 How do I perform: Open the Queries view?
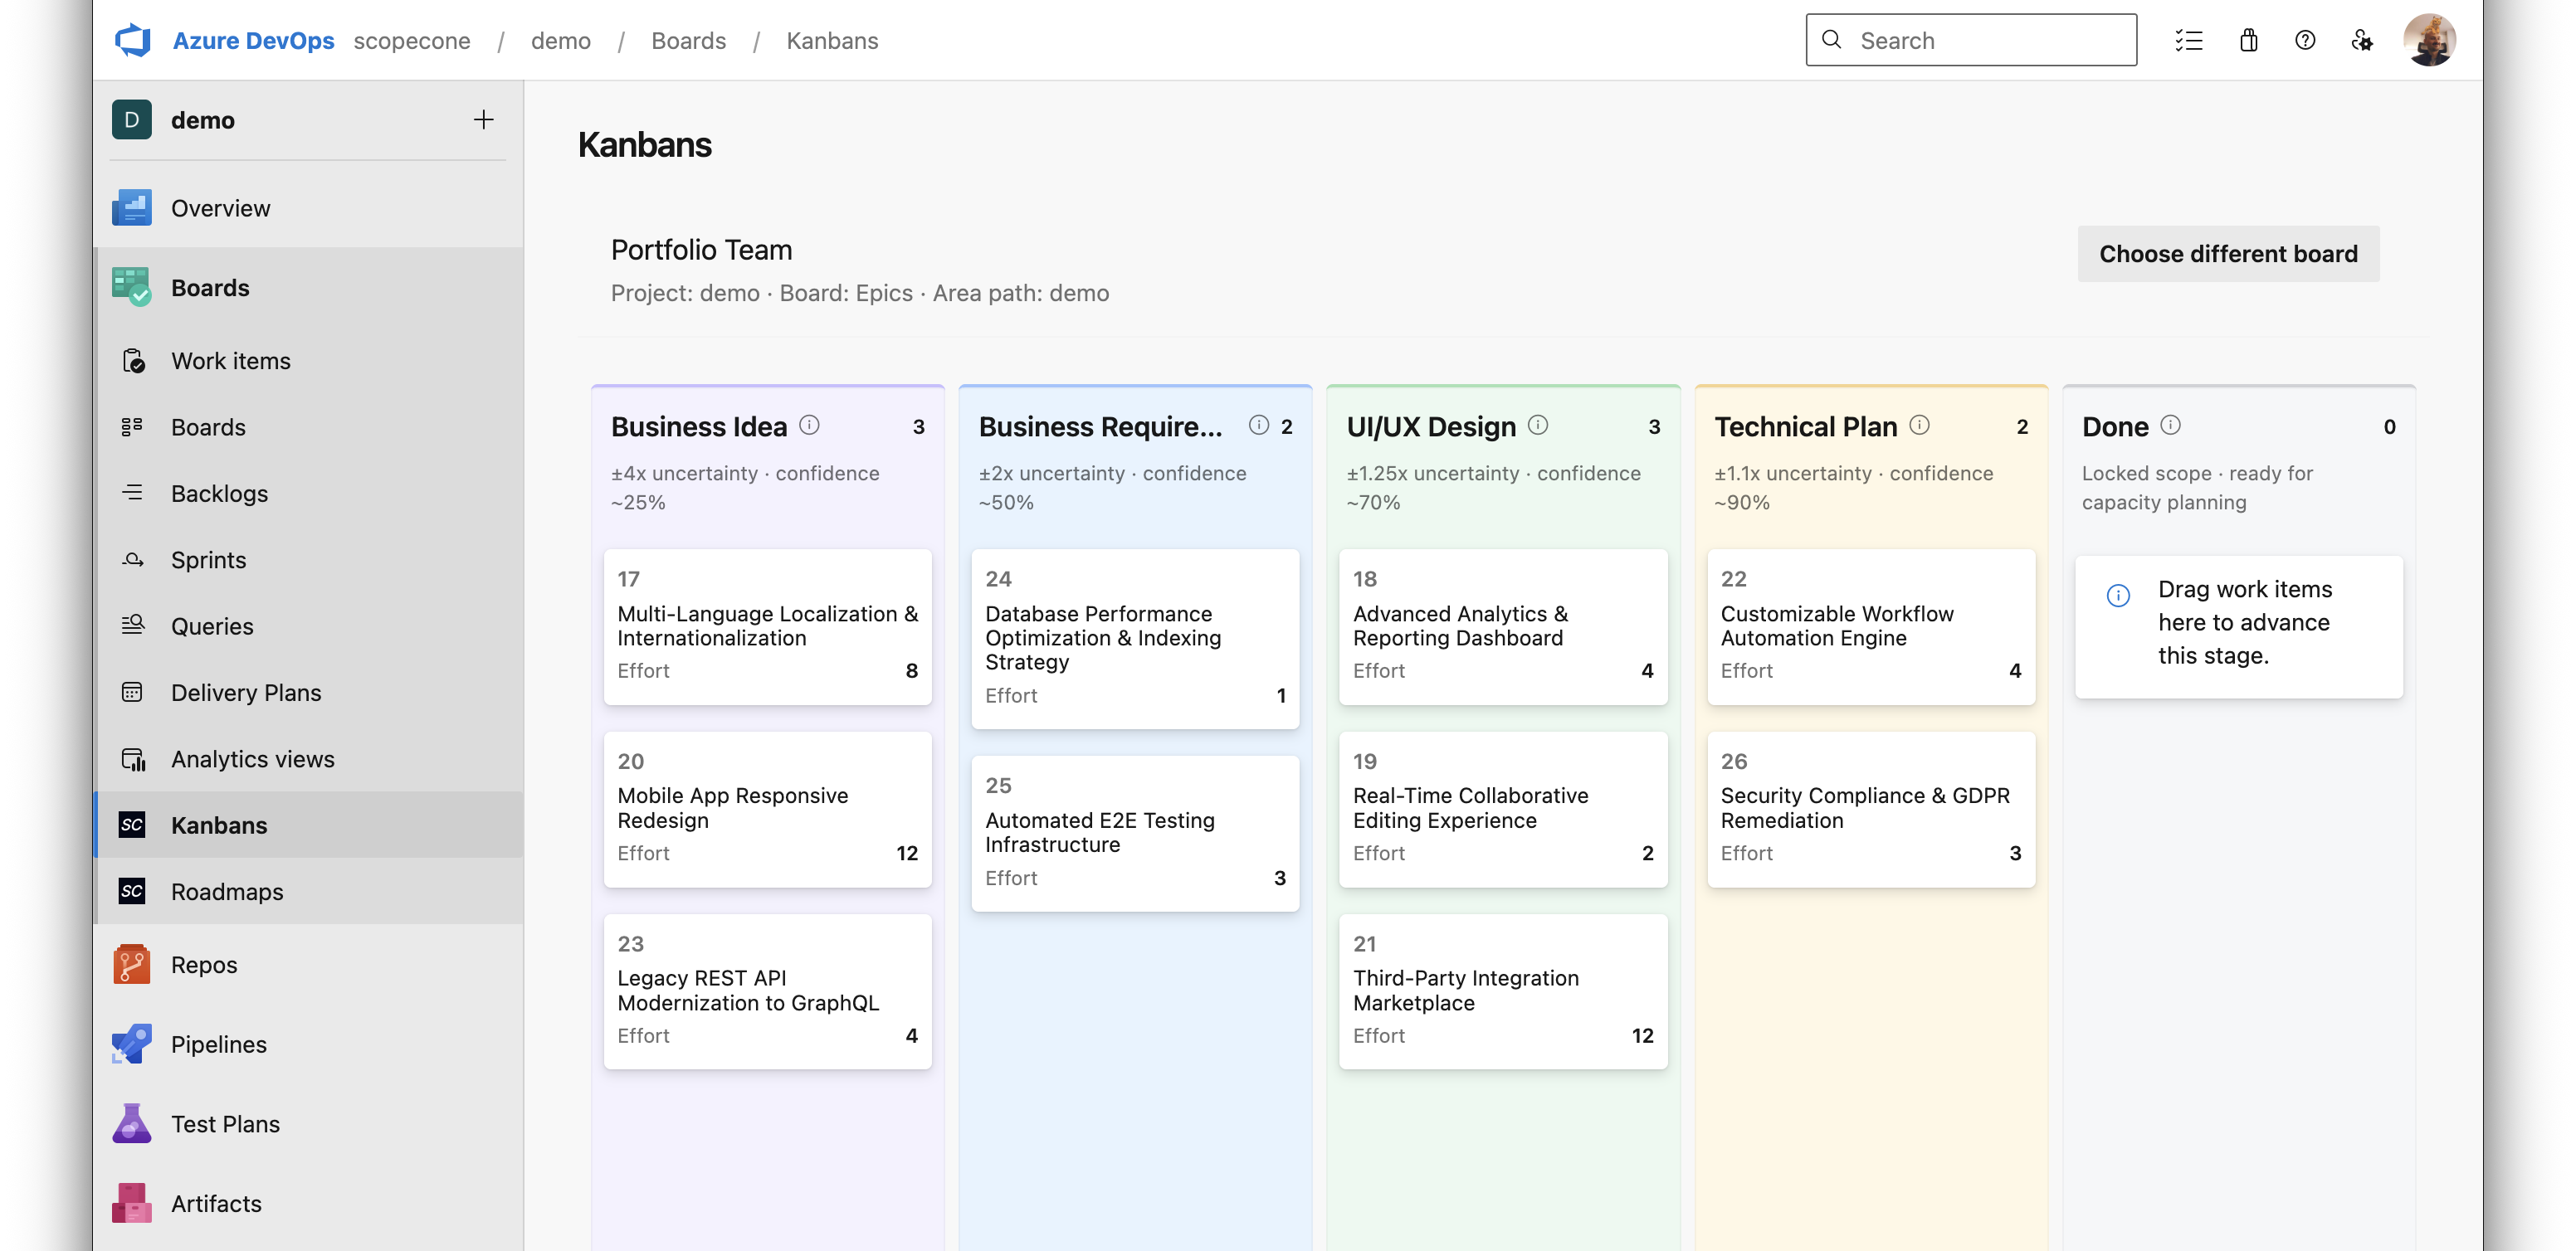[212, 626]
